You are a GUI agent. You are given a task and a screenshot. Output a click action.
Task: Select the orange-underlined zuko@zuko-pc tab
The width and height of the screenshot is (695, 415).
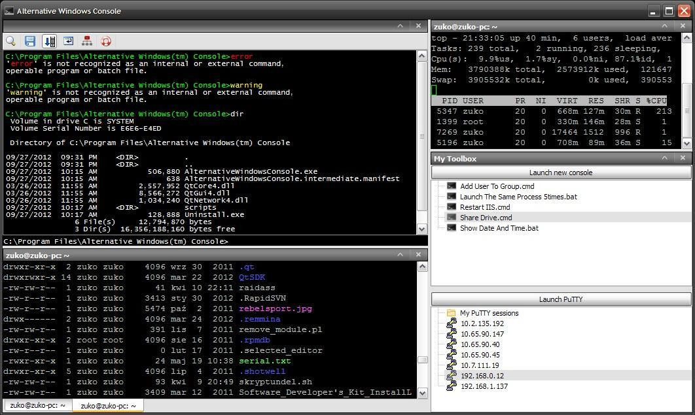[108, 406]
